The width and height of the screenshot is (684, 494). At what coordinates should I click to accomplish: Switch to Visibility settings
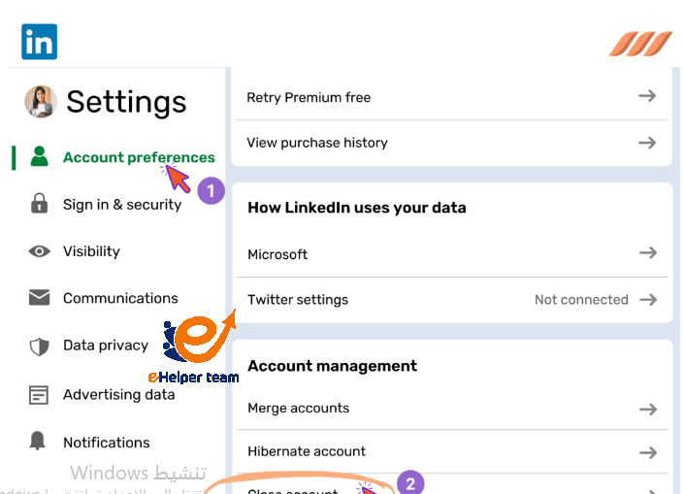91,251
